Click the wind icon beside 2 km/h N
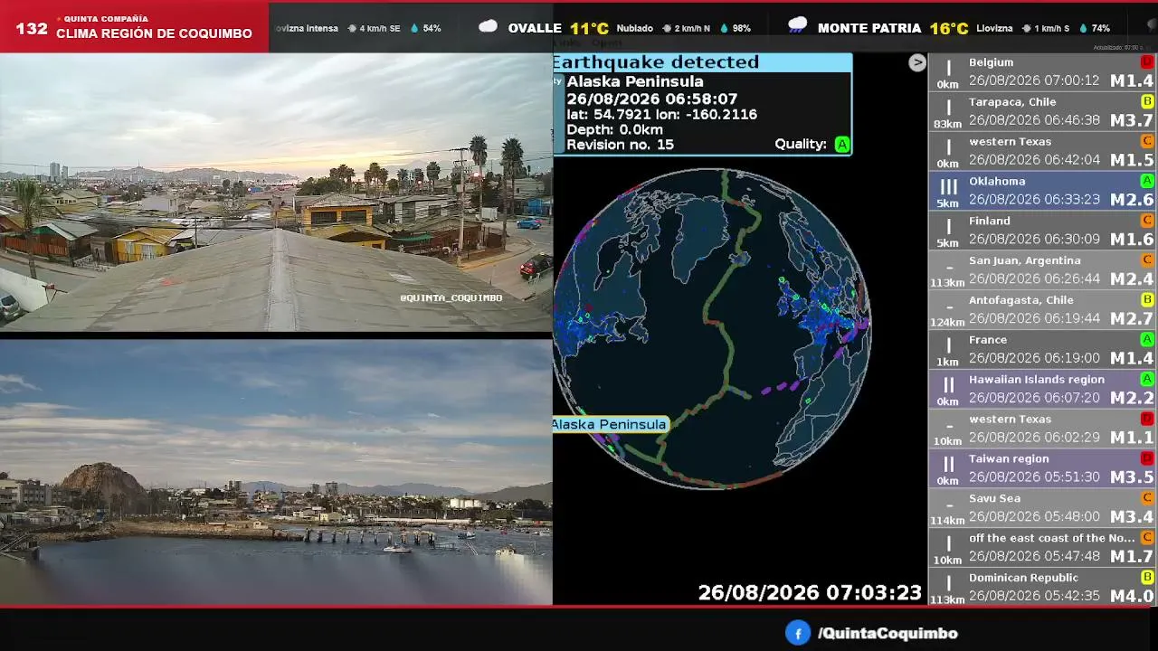The height and width of the screenshot is (651, 1158). pos(667,28)
